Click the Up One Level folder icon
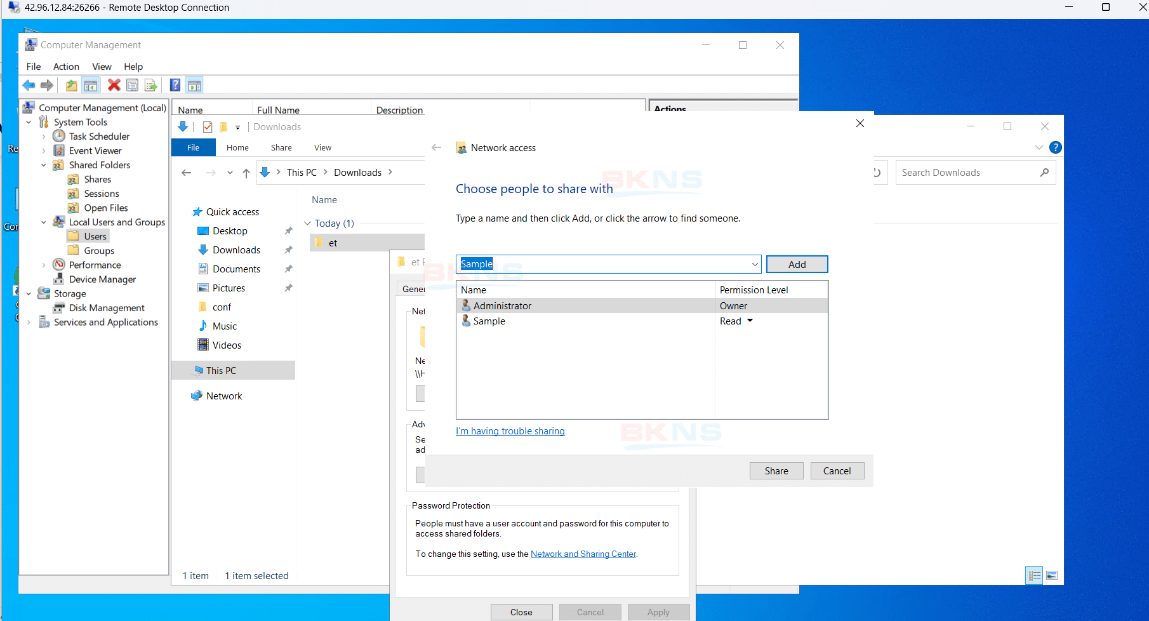The height and width of the screenshot is (621, 1149). tap(72, 85)
